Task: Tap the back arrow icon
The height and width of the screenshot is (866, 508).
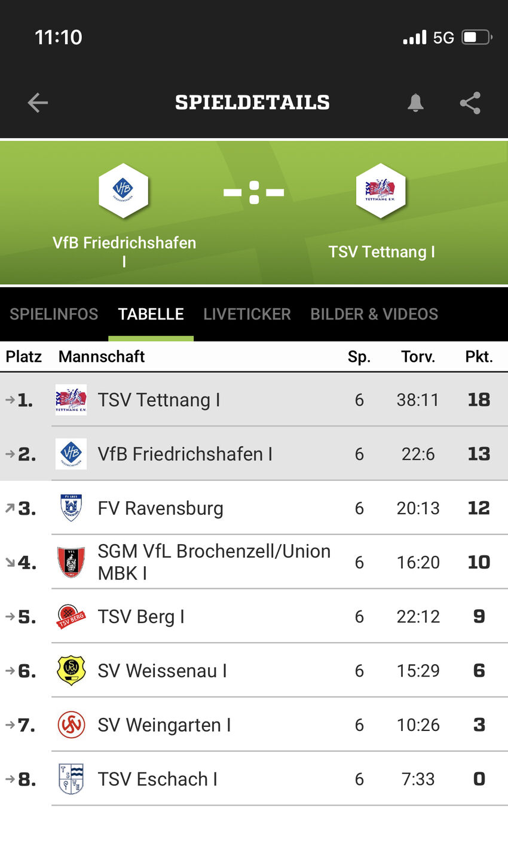Action: [x=38, y=103]
